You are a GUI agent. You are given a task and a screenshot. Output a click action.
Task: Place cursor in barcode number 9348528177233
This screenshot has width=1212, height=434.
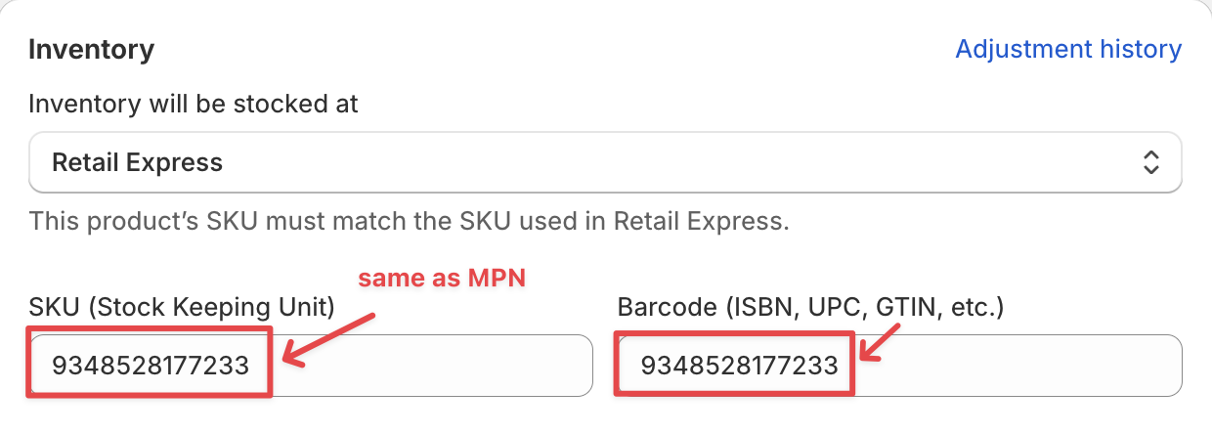[x=739, y=366]
